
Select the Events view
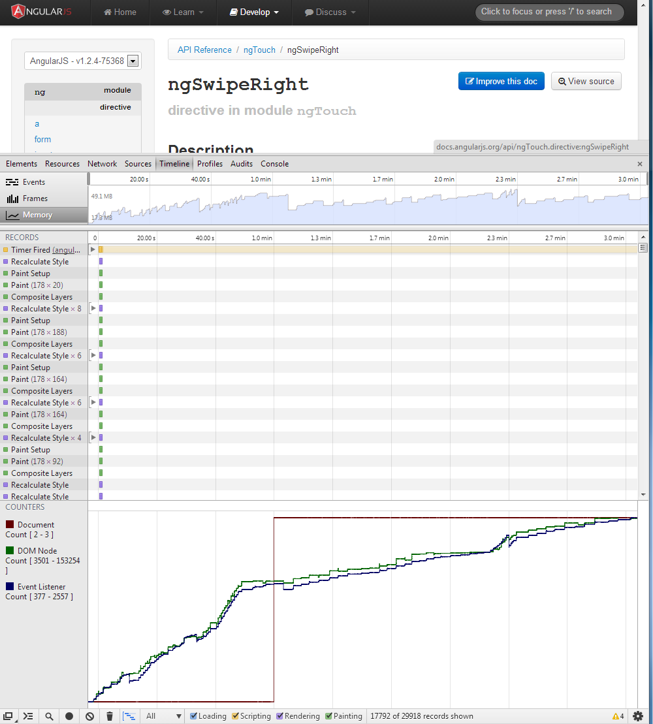[44, 182]
